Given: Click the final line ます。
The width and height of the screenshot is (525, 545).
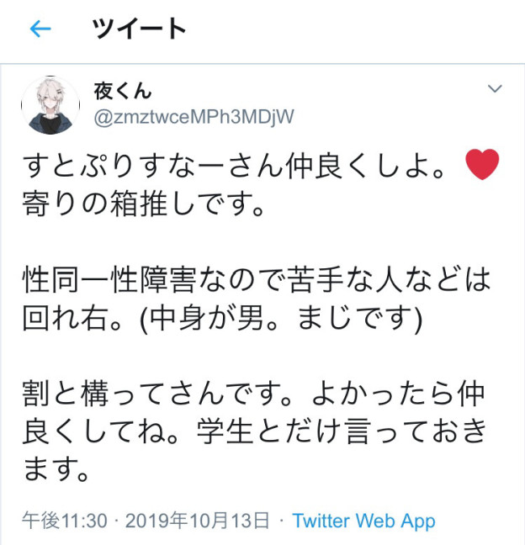Looking at the screenshot, I should click(56, 469).
